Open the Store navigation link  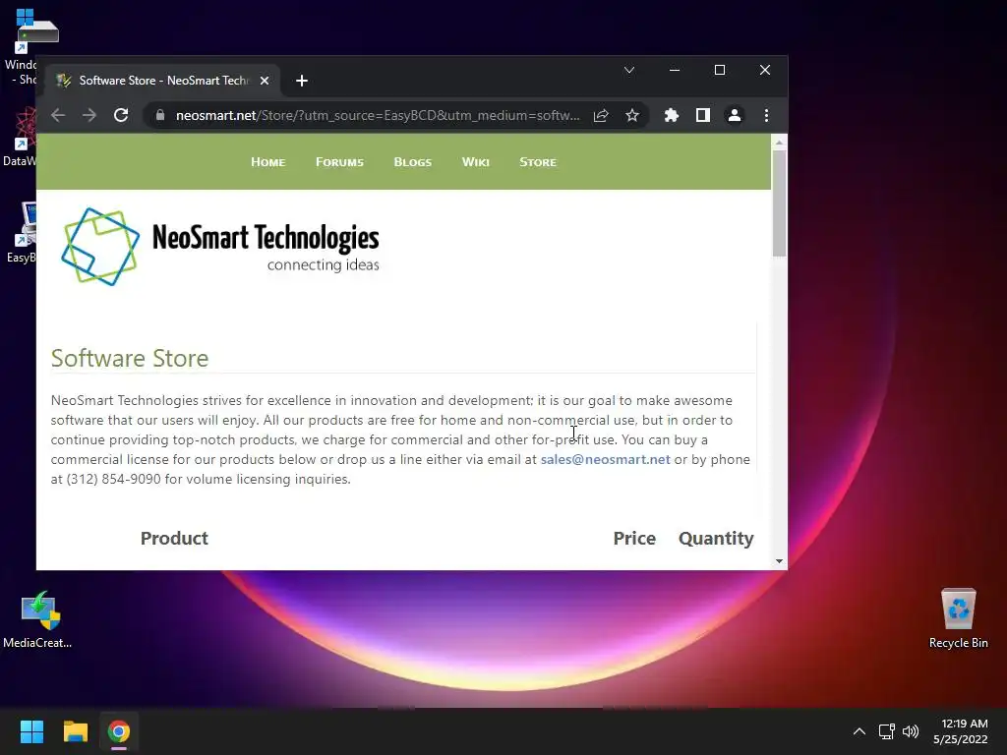pyautogui.click(x=538, y=162)
